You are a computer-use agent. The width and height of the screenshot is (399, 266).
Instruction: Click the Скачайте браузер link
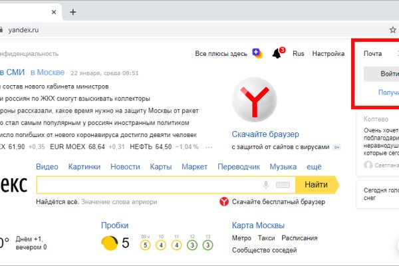click(x=265, y=134)
